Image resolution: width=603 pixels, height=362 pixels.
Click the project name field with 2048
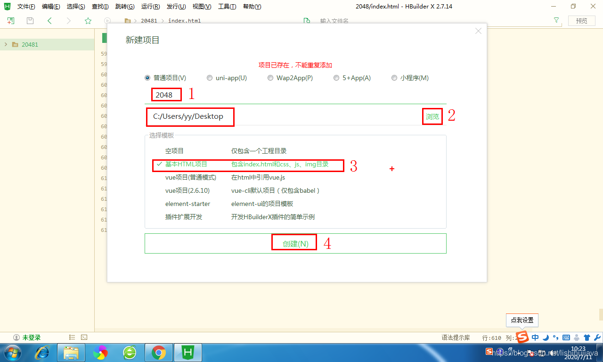(x=295, y=95)
